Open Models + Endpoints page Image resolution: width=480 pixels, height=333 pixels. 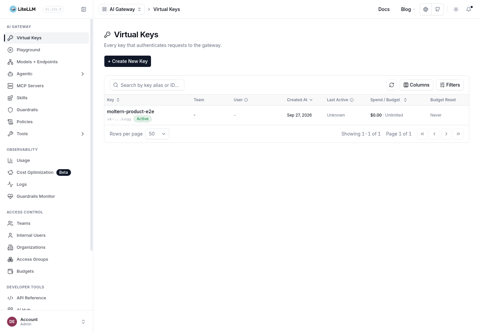click(x=46, y=62)
